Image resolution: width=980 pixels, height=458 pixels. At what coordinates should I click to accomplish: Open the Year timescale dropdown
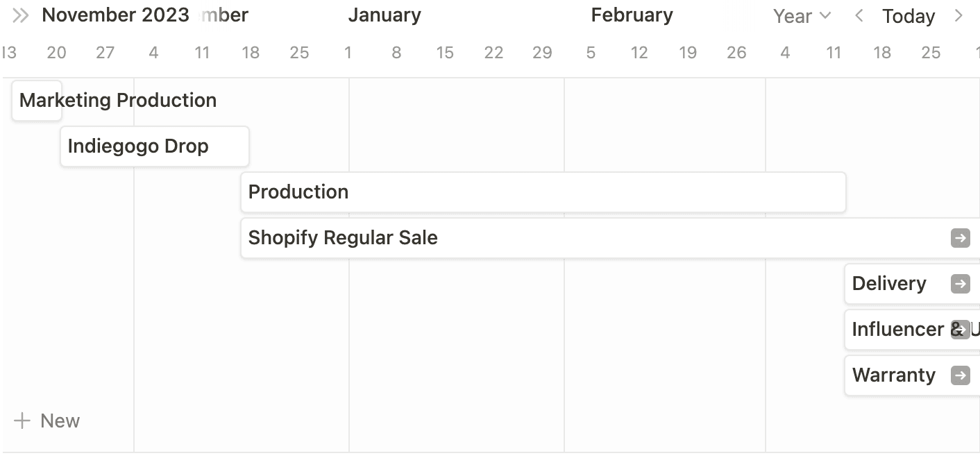[x=802, y=16]
